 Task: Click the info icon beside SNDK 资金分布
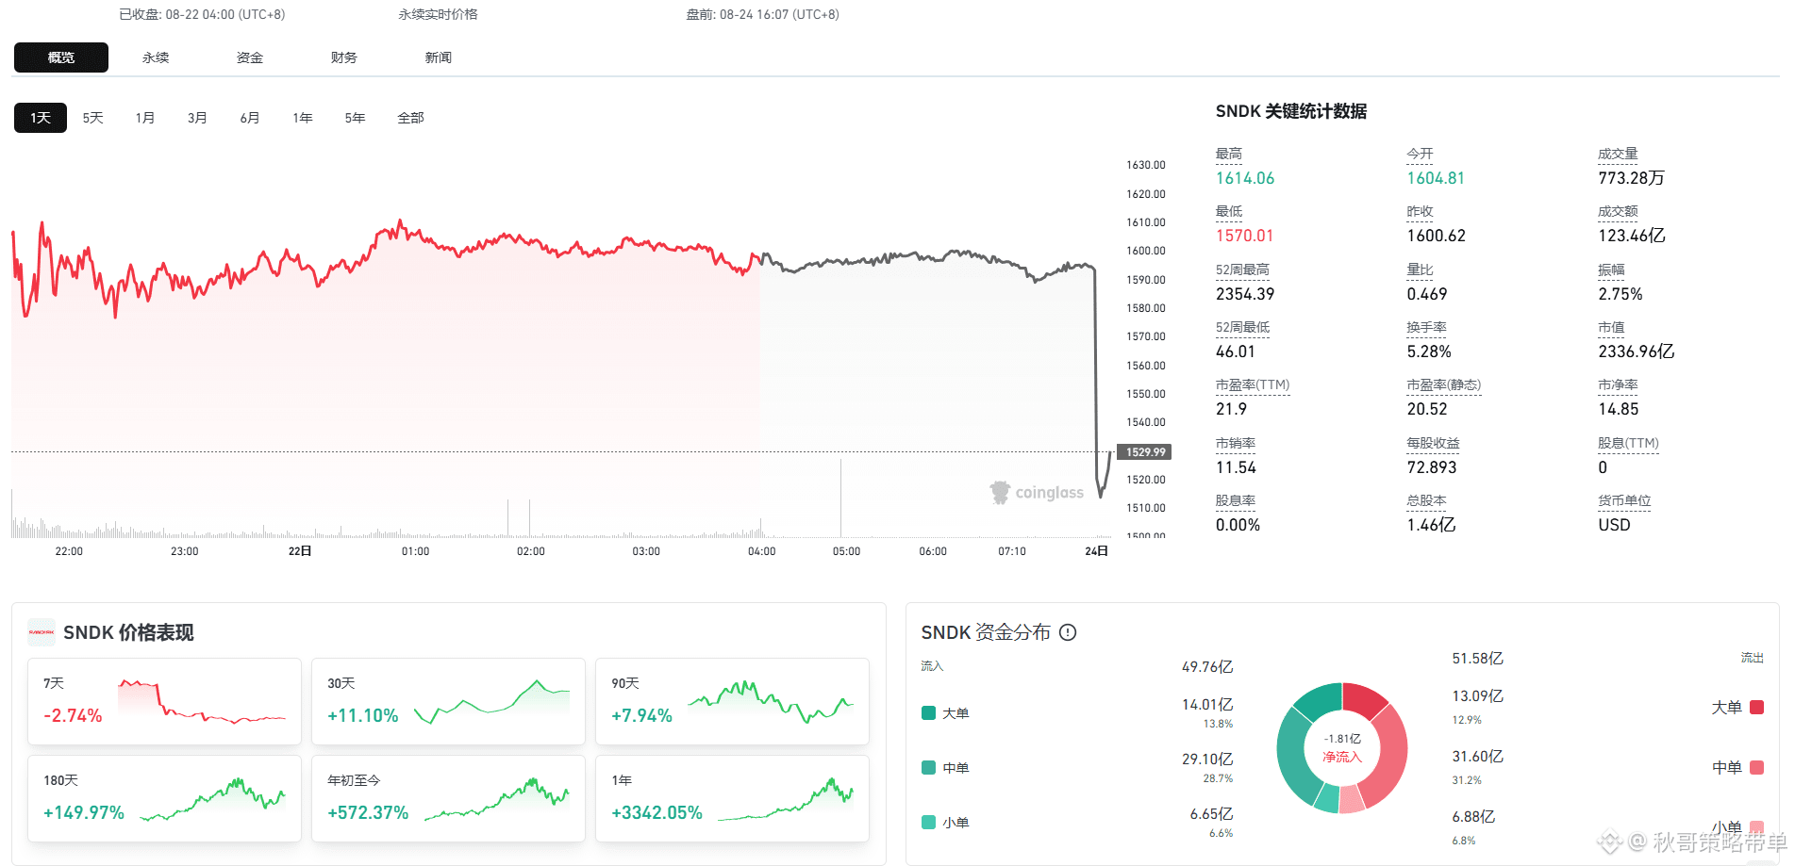point(1068,632)
